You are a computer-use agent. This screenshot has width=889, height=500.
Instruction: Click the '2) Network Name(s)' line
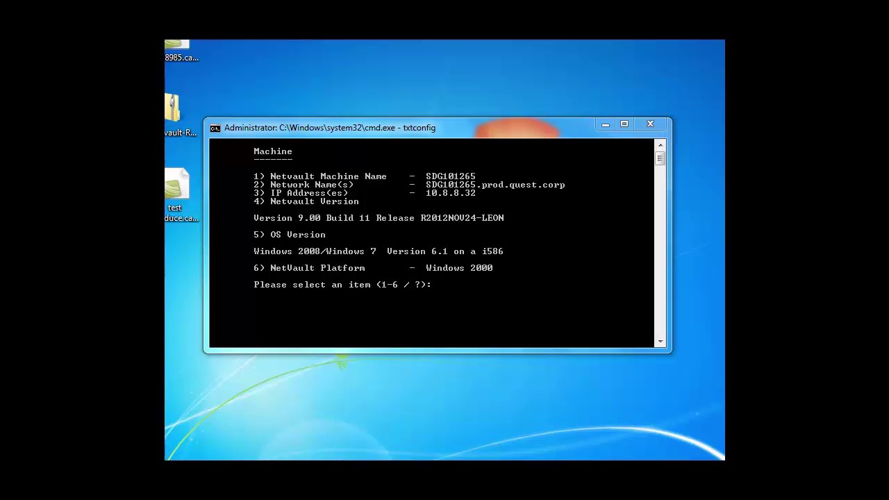tap(409, 185)
